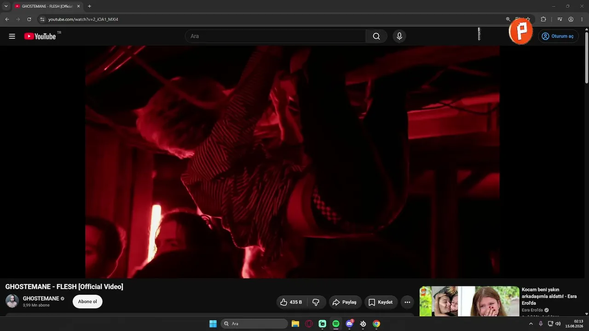589x331 pixels.
Task: Focus the YouTube Ara search field
Action: (x=275, y=36)
